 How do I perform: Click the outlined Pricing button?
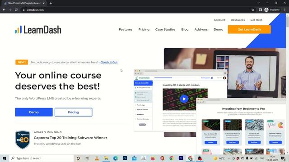click(x=73, y=112)
